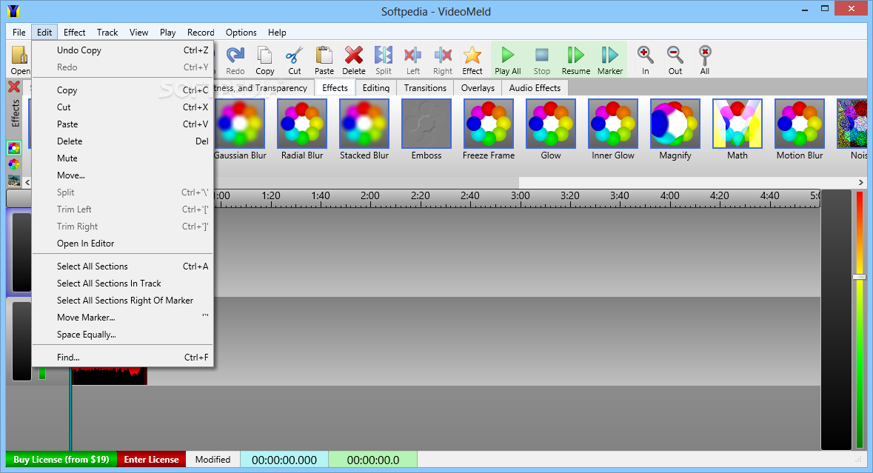Open the View menu
Viewport: 873px width, 473px height.
(138, 33)
